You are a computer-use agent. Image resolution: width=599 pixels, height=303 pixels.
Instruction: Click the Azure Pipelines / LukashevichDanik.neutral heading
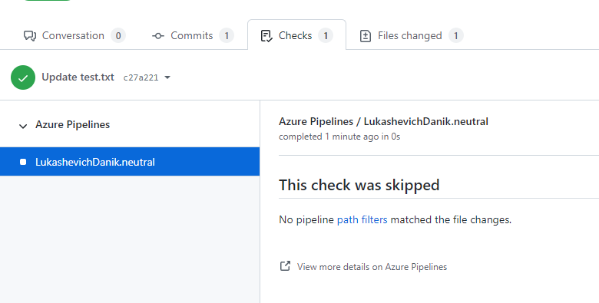(x=383, y=121)
